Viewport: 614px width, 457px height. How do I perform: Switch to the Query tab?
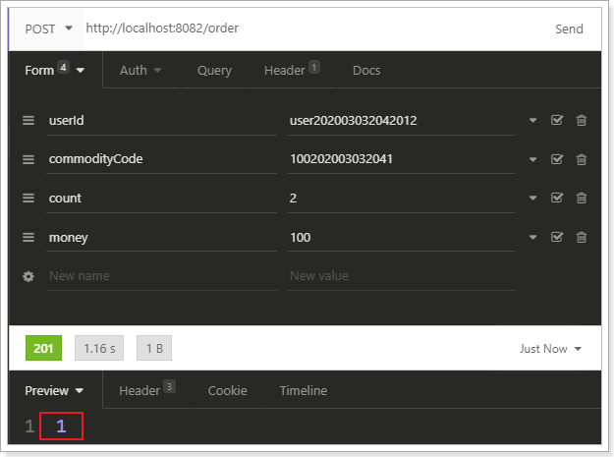214,71
